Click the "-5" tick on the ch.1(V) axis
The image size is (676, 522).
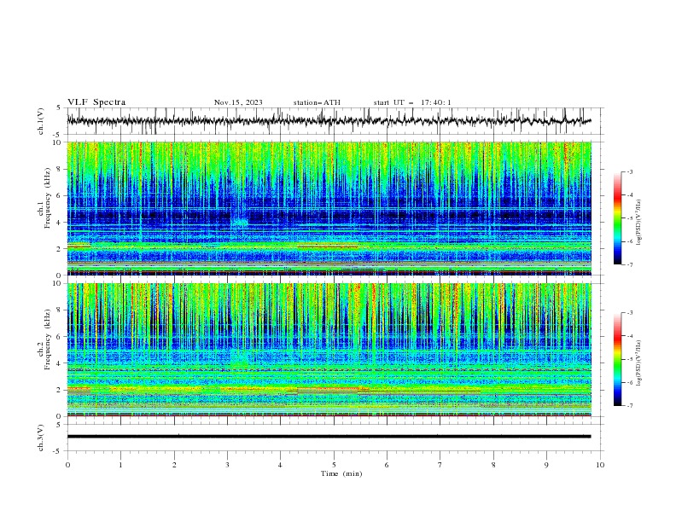click(57, 135)
